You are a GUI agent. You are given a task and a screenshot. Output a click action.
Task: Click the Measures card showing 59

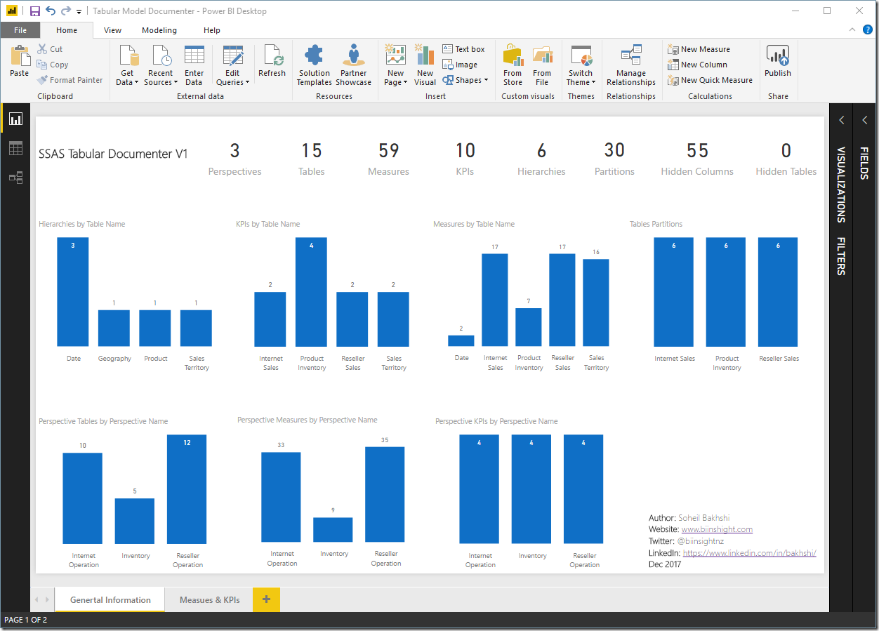click(388, 159)
